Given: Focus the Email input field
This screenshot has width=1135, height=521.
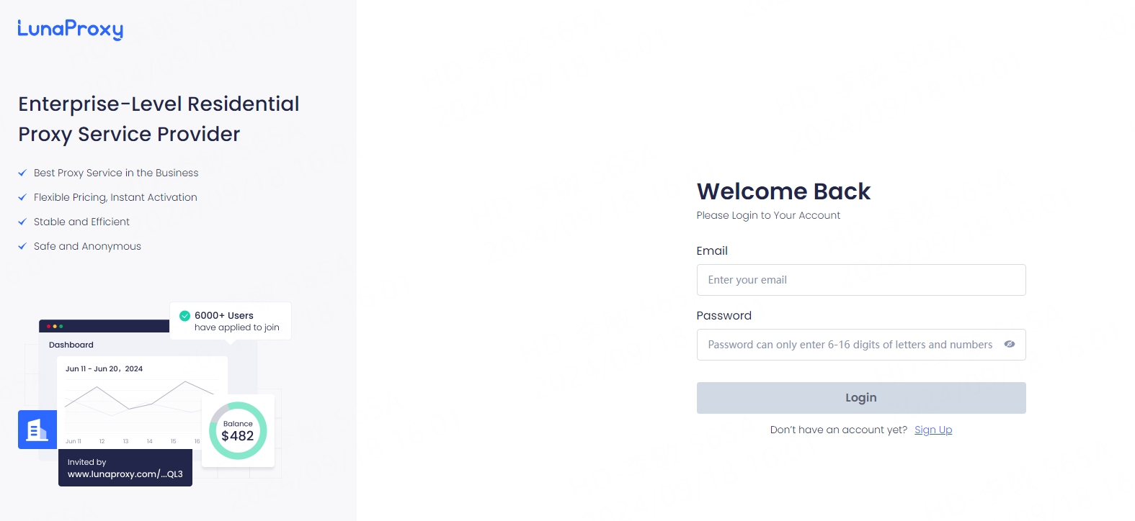Looking at the screenshot, I should coord(860,280).
